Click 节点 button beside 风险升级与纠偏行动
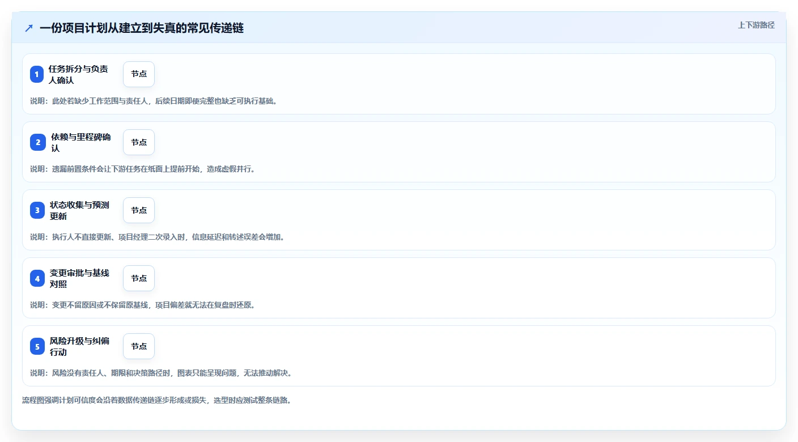 click(x=139, y=346)
